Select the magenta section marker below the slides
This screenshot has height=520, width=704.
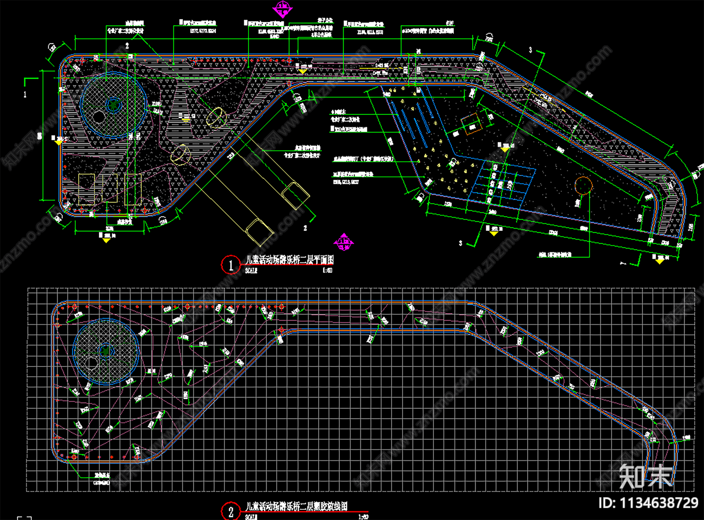pos(344,242)
